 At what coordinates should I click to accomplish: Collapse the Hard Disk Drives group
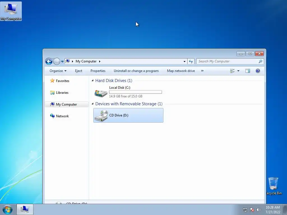[92, 80]
